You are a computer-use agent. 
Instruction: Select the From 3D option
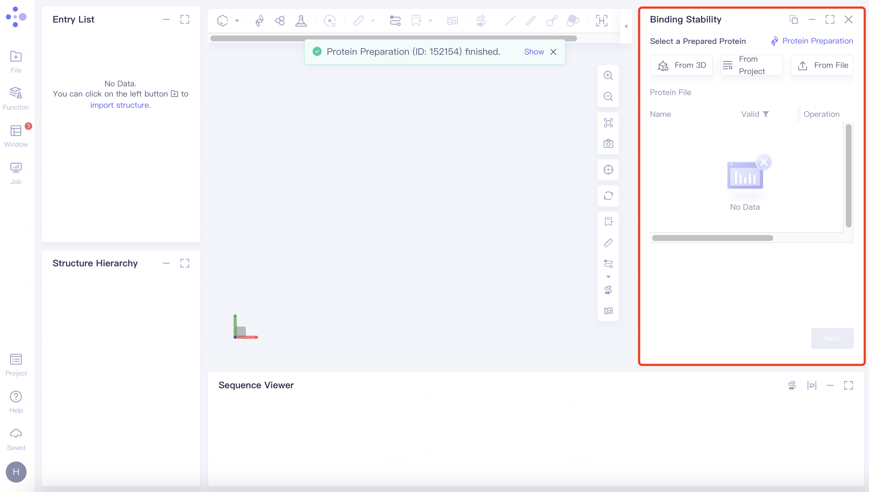(681, 65)
